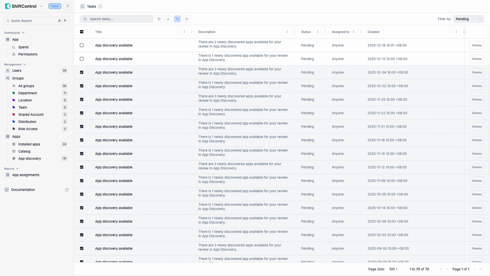The image size is (490, 276).
Task: Click the refresh icon in toolbar
Action: click(x=187, y=19)
